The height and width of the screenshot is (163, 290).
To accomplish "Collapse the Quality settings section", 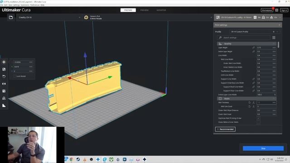I will click(246, 43).
